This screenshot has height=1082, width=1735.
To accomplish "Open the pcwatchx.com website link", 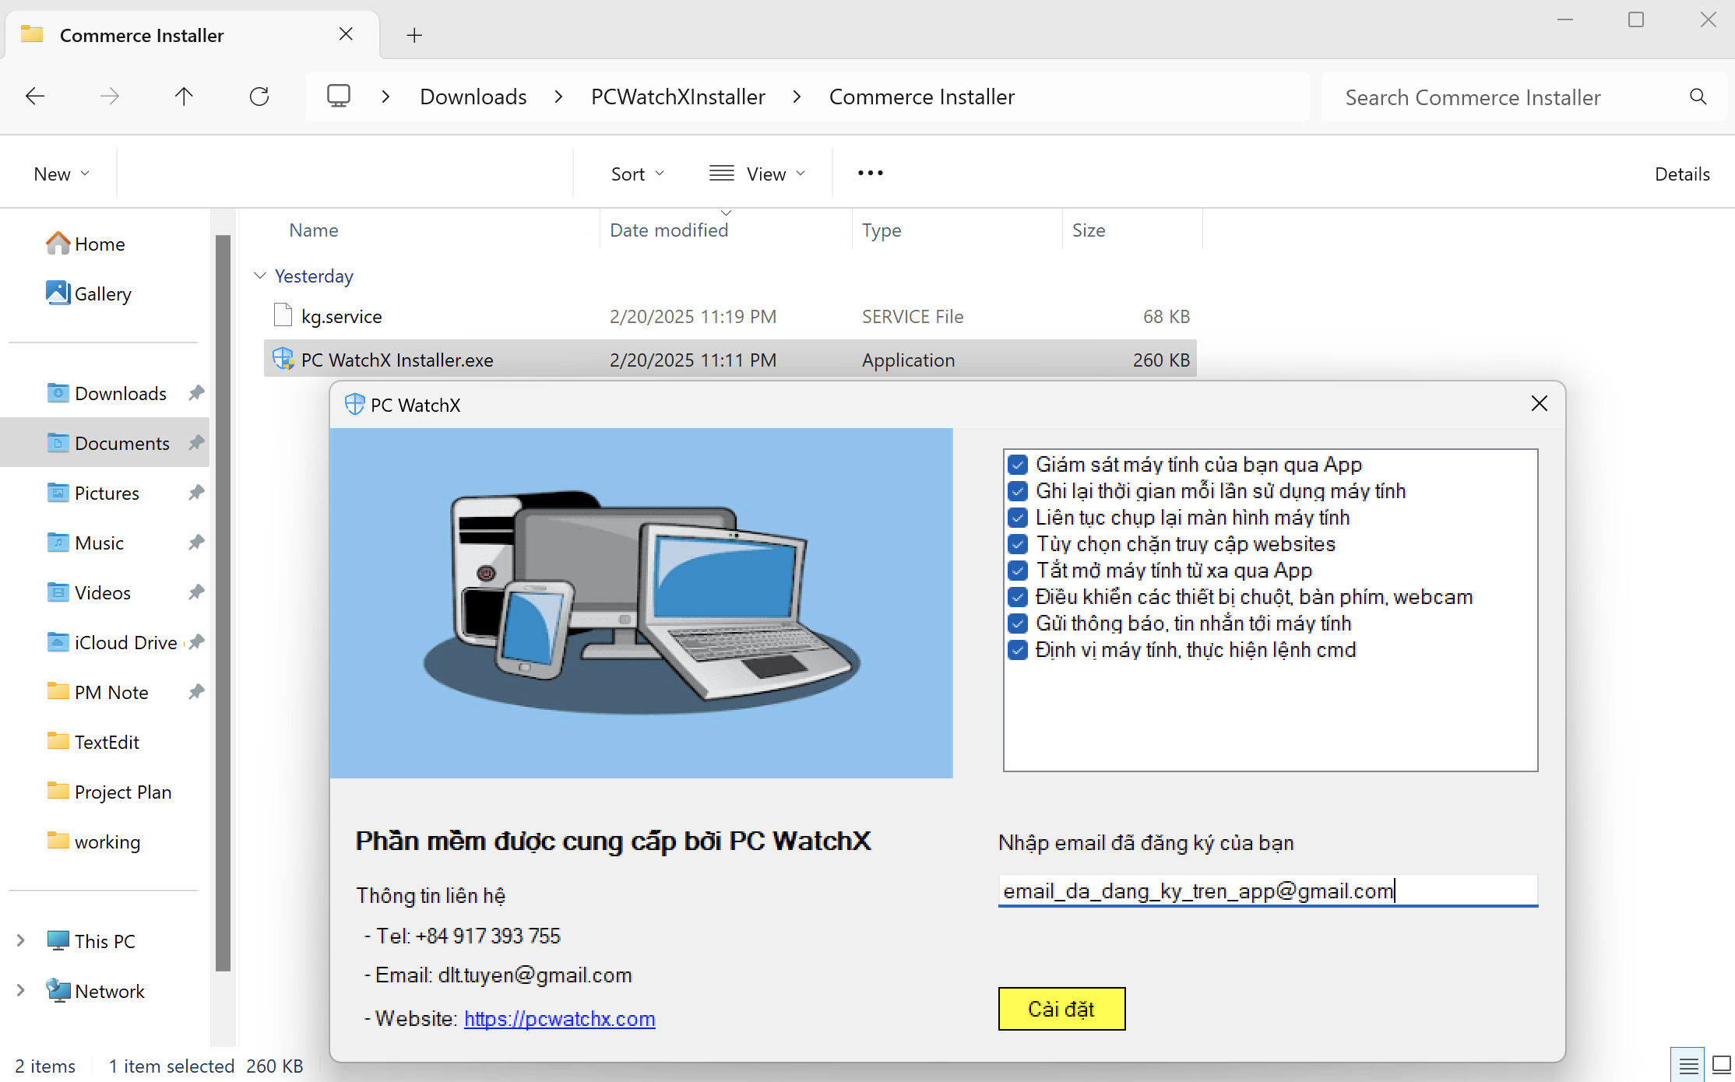I will tap(560, 1018).
